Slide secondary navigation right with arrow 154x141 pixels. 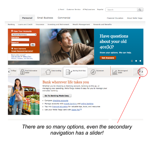pos(142,72)
